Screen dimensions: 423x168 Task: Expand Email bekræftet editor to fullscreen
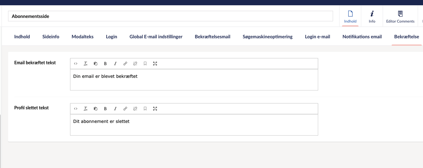[x=155, y=64]
